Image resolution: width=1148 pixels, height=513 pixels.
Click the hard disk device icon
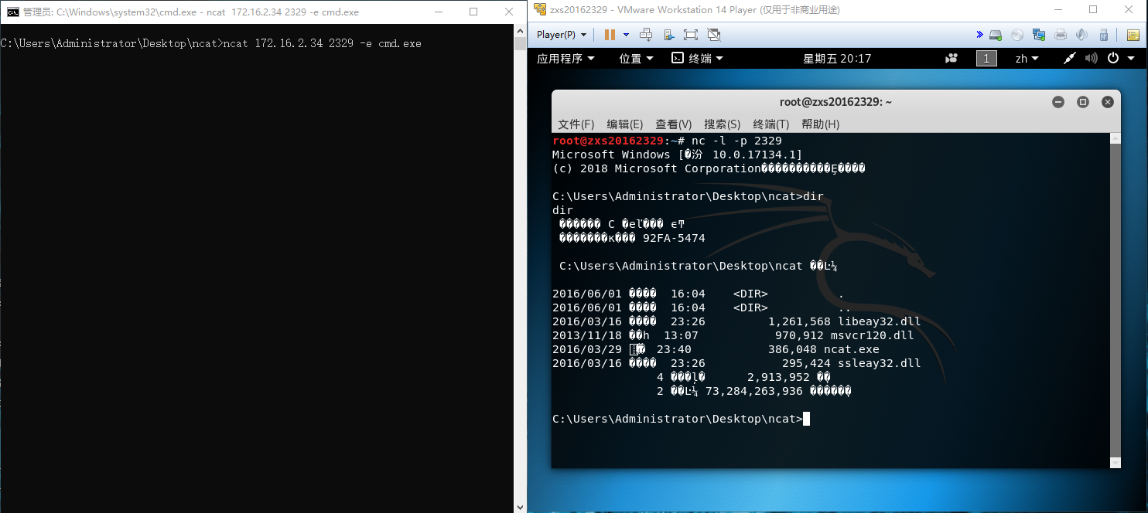coord(996,35)
